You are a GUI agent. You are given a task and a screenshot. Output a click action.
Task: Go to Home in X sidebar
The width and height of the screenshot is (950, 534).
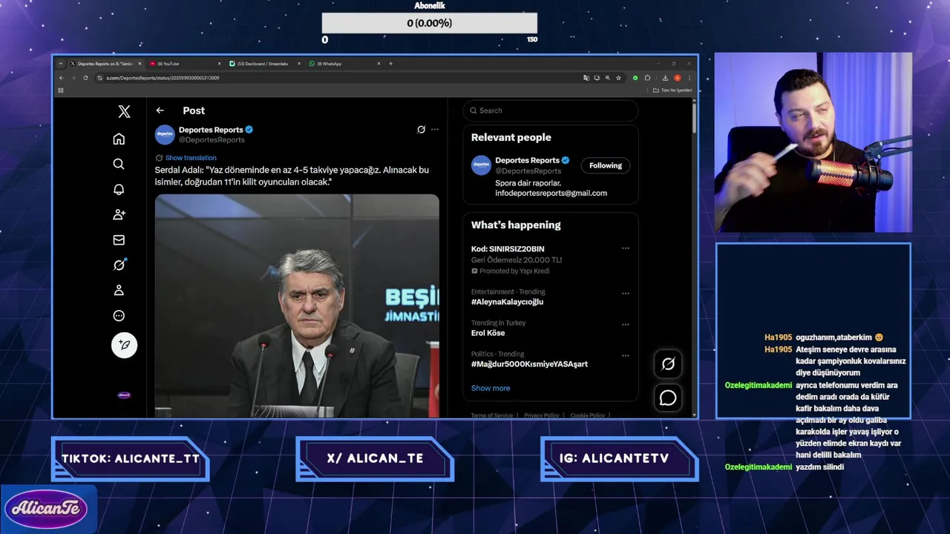[119, 139]
